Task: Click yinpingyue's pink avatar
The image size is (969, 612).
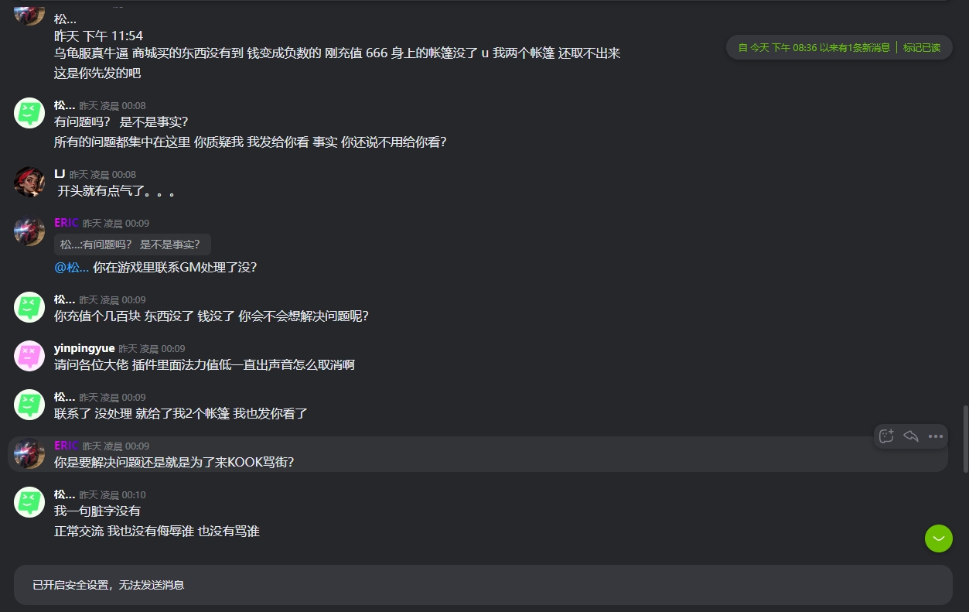Action: point(29,356)
